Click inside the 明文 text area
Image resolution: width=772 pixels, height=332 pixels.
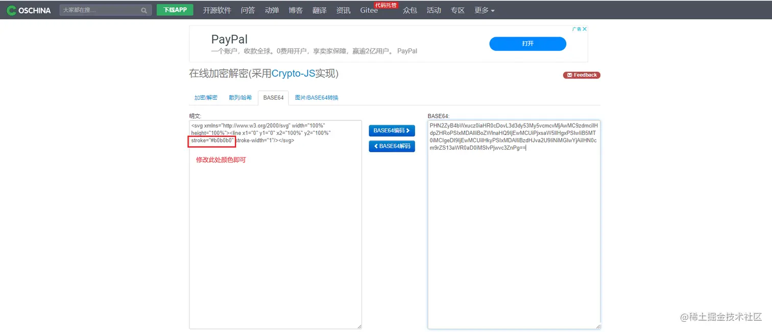(x=276, y=225)
